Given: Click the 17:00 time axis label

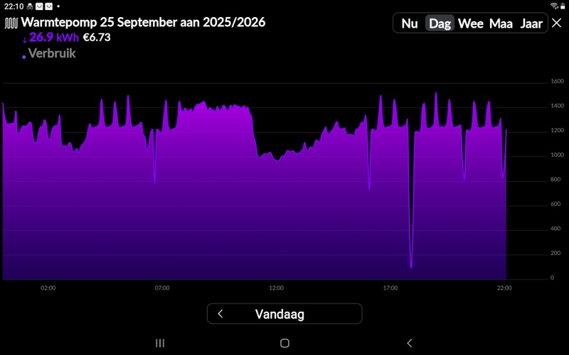Looking at the screenshot, I should 390,288.
